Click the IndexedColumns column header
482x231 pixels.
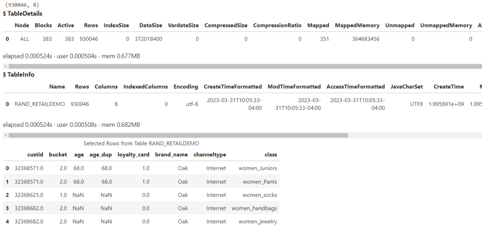pos(145,87)
